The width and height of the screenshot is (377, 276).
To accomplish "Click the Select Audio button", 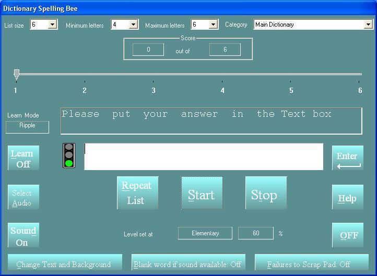I will point(23,198).
